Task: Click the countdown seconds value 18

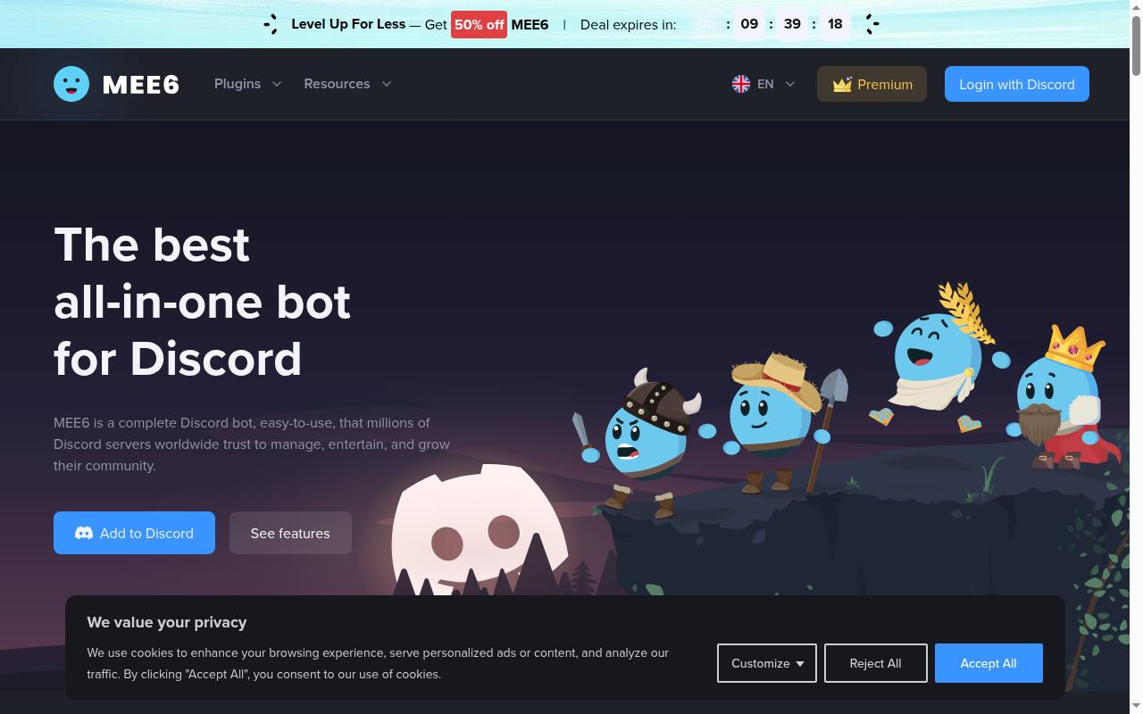Action: (835, 24)
